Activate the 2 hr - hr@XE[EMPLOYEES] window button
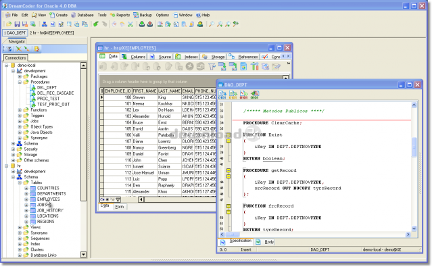Screen dimensions: 432x267 pos(51,33)
